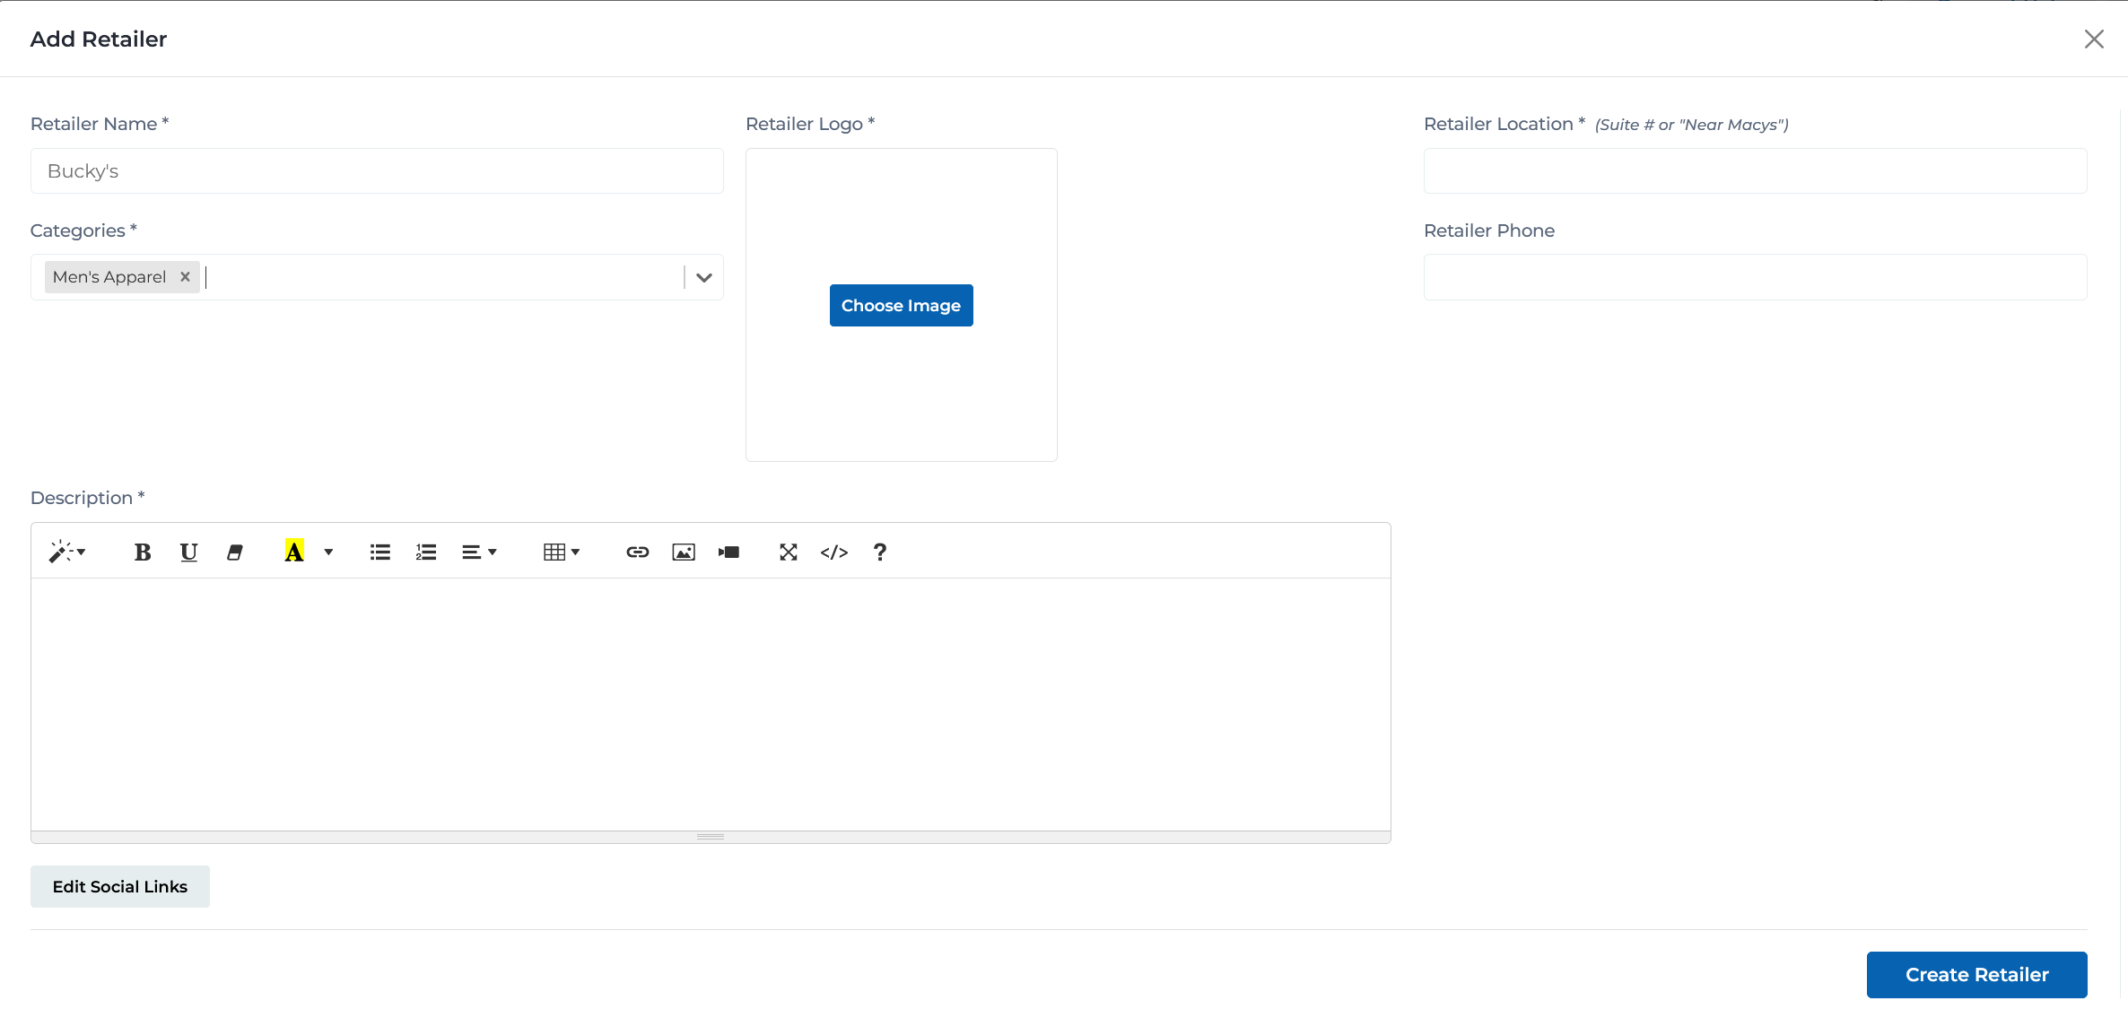Open the Categories dropdown list
The image size is (2128, 1018).
[x=703, y=277]
